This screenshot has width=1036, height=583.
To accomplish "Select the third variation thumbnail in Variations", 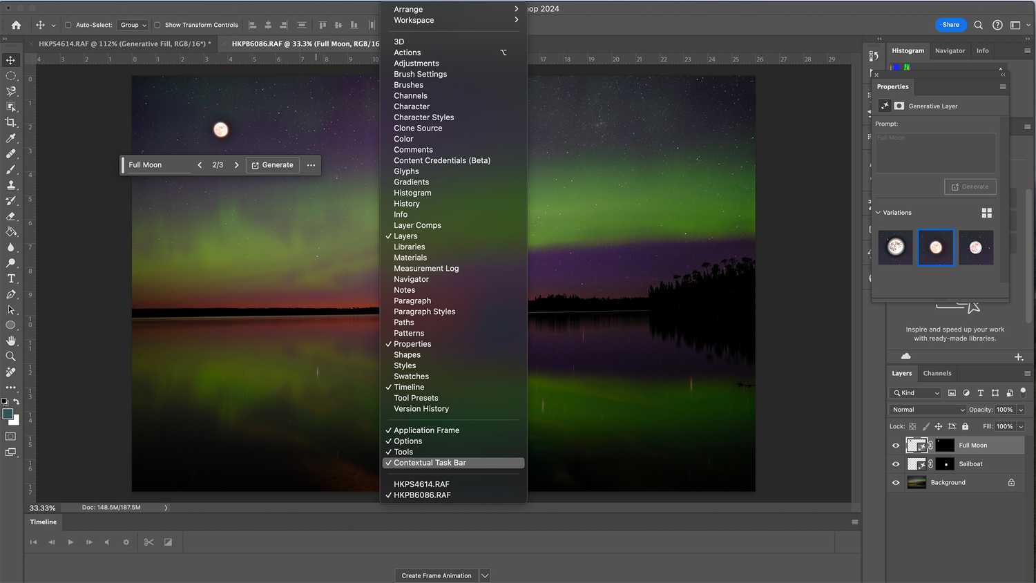I will (976, 247).
